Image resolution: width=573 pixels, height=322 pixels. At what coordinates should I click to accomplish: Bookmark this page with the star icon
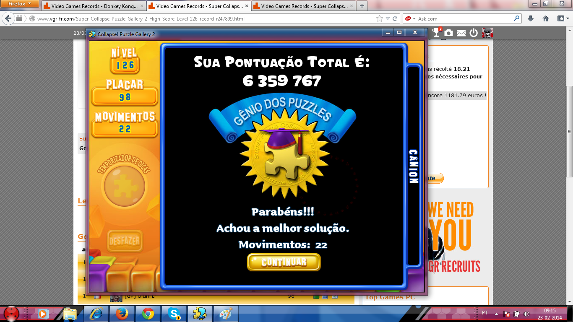click(380, 19)
